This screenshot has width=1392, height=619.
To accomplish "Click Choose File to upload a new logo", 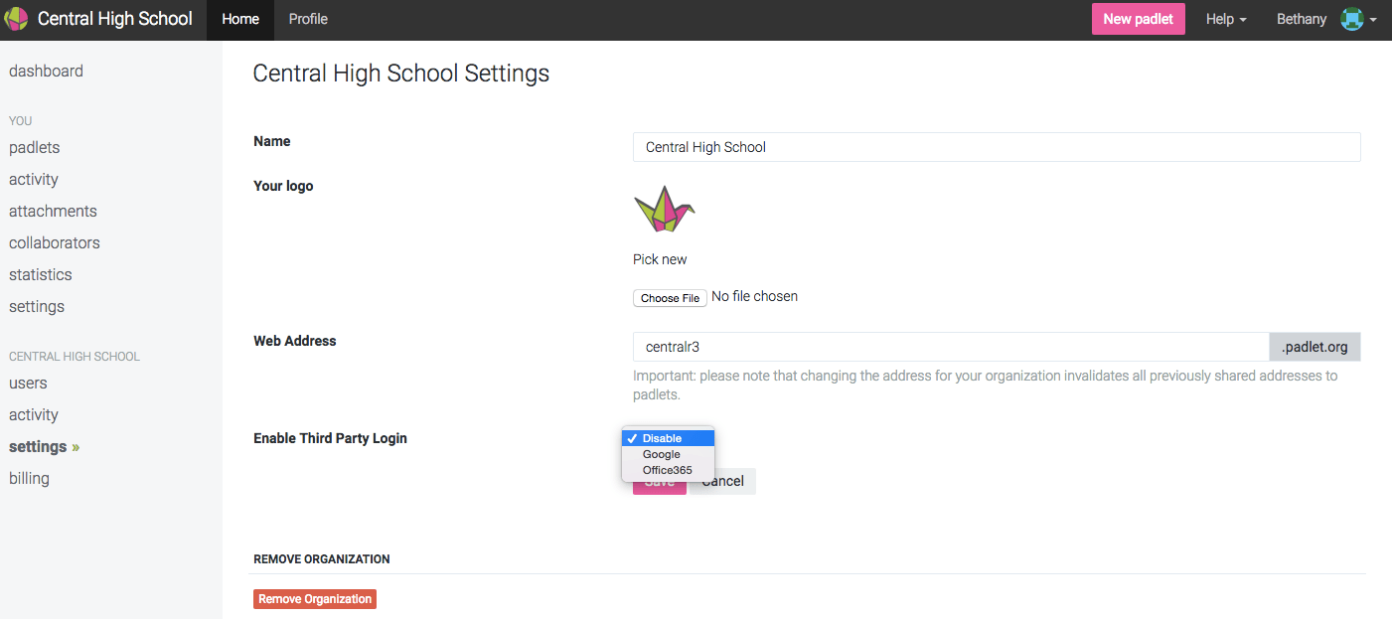I will click(669, 297).
